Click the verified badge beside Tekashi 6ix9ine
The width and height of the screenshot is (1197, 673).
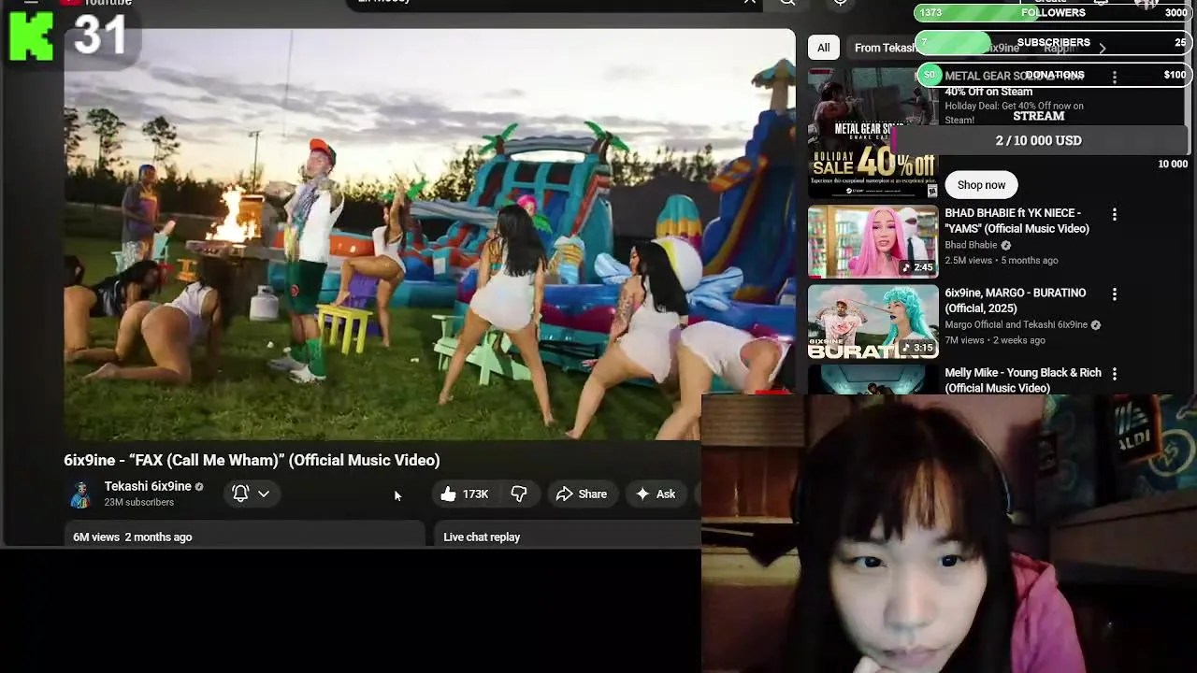tap(198, 487)
